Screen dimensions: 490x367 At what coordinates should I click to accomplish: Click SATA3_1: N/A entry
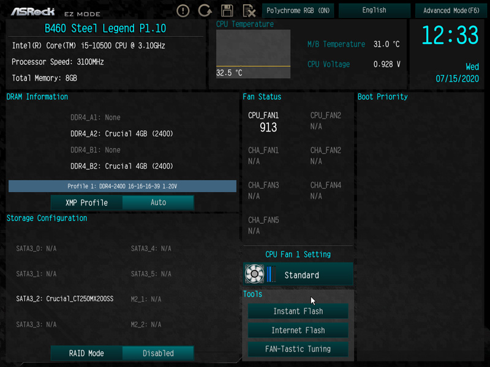coord(36,274)
